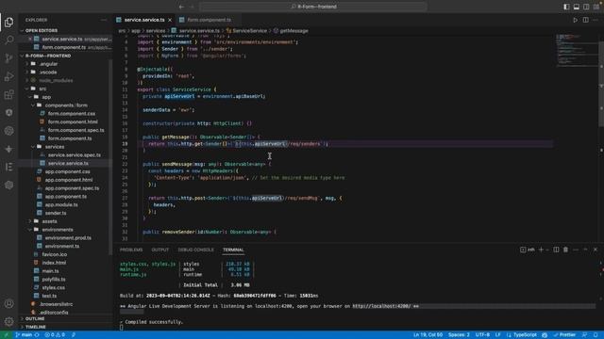Add a new terminal with plus icon

coord(541,250)
